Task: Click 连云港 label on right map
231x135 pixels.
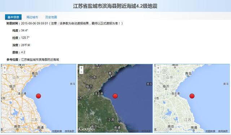Action: pos(175,93)
